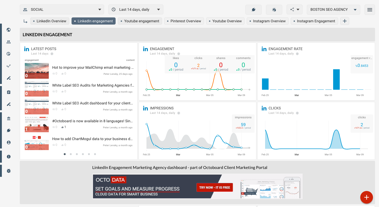Click the LinkedIn logo on Clicks widget
Screen dimensions: 379x207
(x=264, y=108)
